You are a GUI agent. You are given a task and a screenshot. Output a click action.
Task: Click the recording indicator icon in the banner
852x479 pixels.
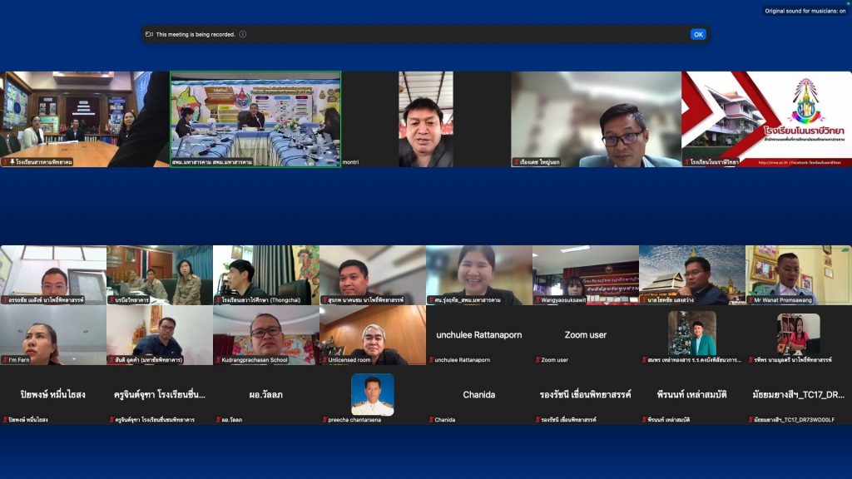pos(149,34)
